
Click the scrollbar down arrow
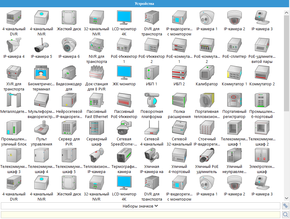point(286,198)
